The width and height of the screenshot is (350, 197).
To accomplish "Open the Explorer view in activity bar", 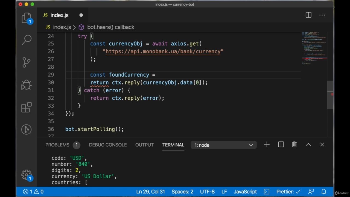I will point(27,18).
